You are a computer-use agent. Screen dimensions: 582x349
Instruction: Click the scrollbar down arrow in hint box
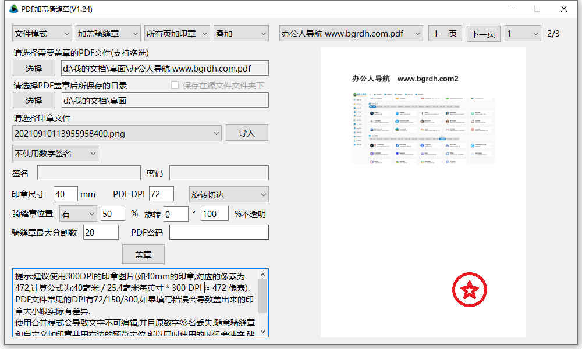pyautogui.click(x=262, y=331)
